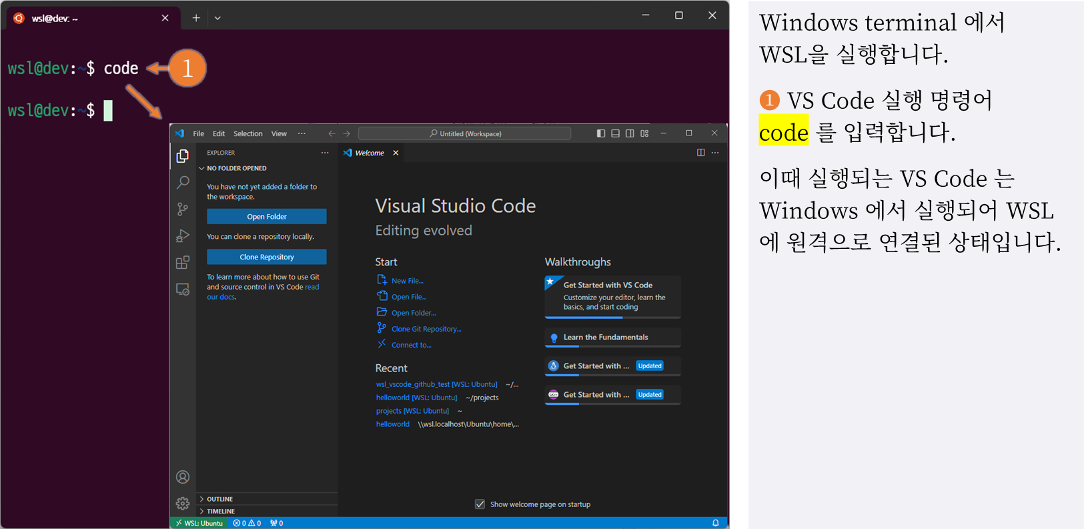Go forward with the right arrow
This screenshot has width=1084, height=529.
pyautogui.click(x=347, y=133)
